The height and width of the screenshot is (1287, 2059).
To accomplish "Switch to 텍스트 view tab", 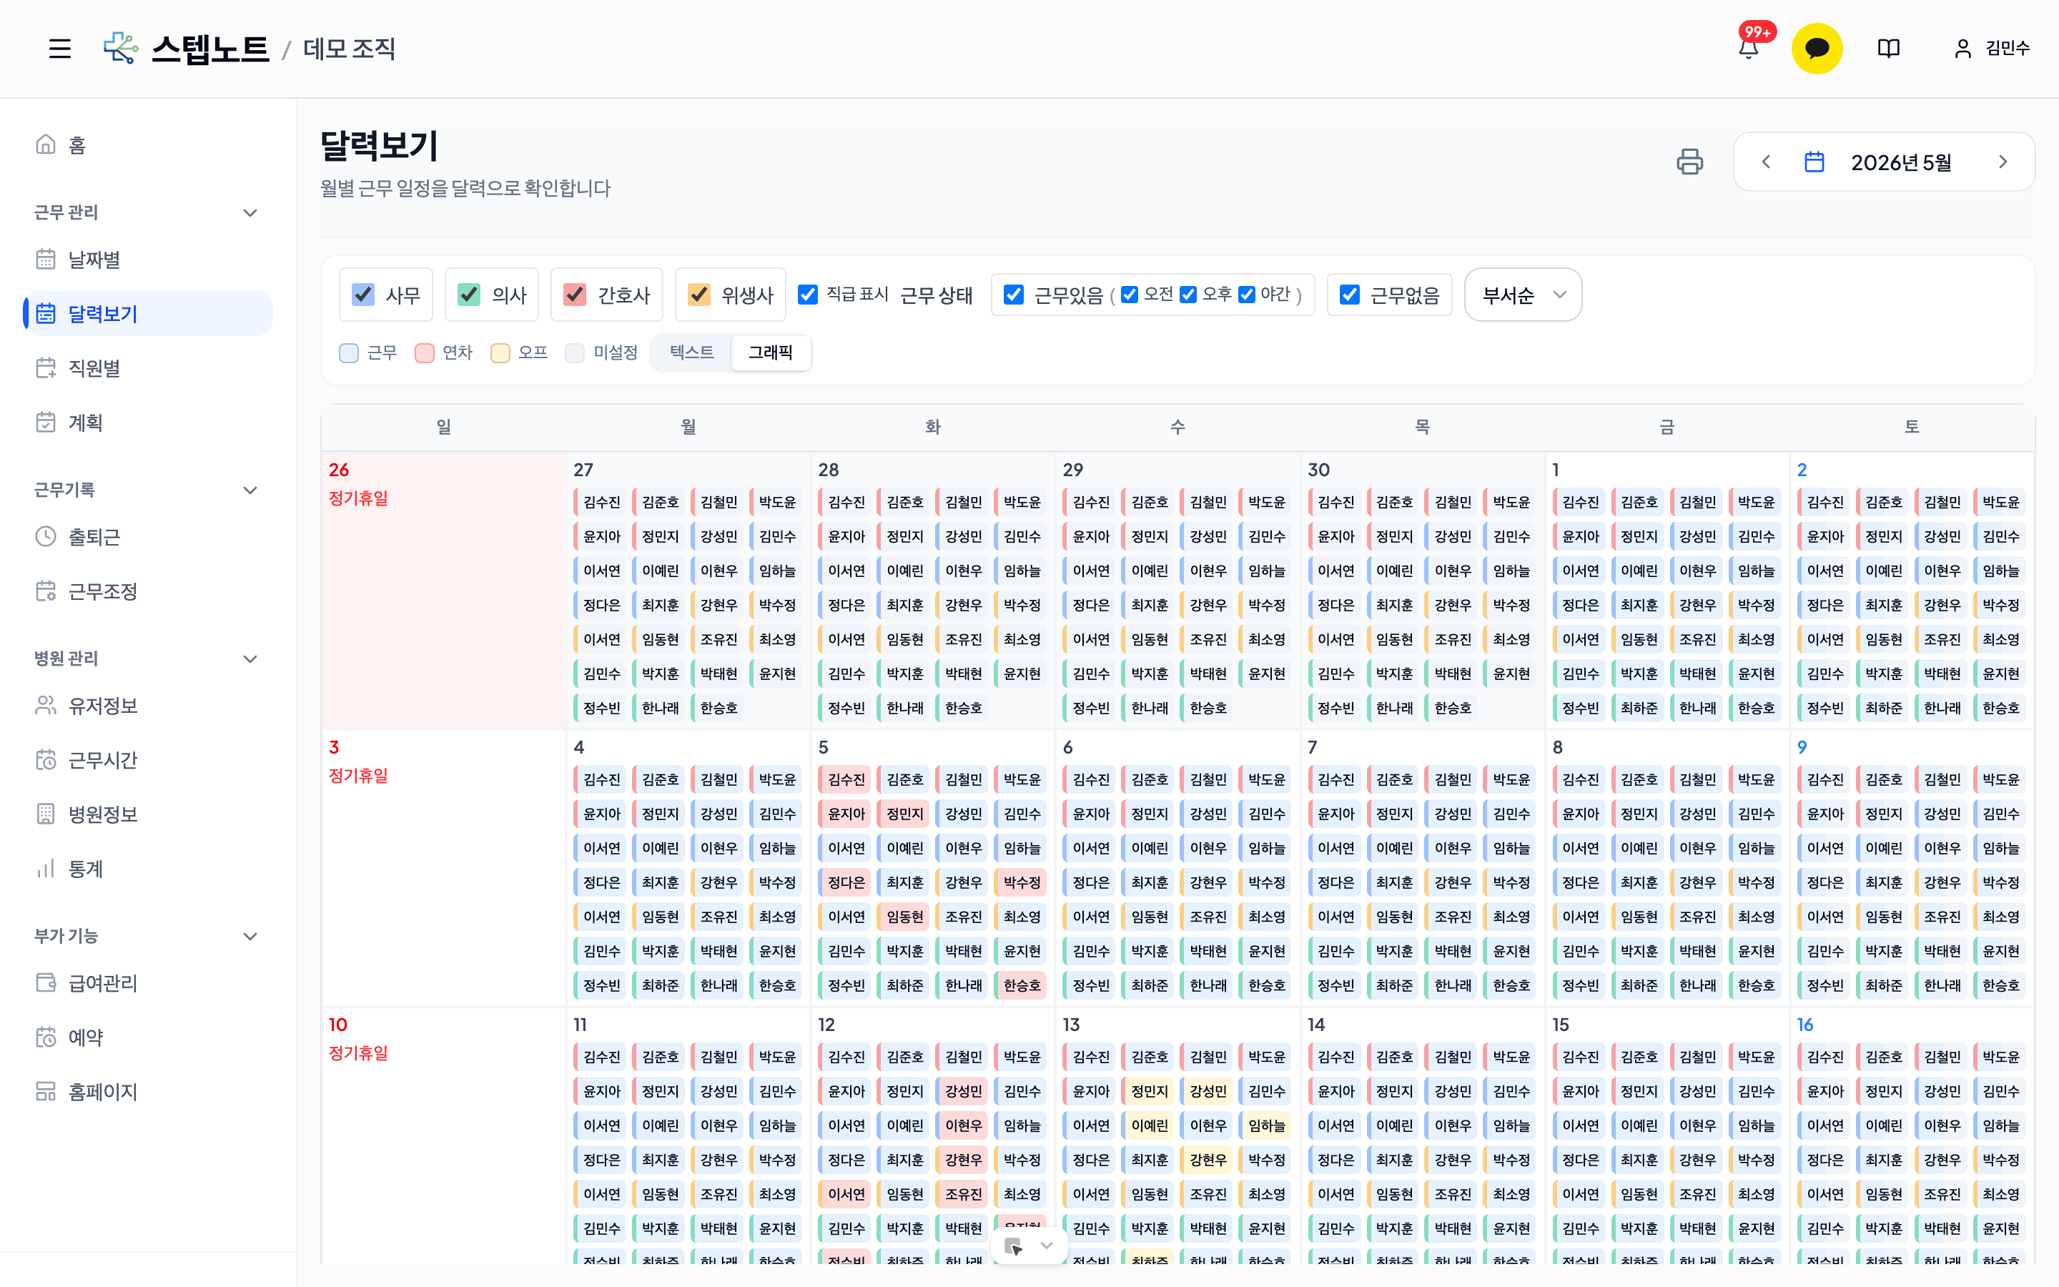I will [692, 352].
